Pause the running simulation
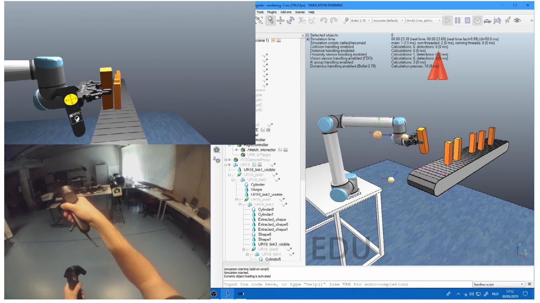The height and width of the screenshot is (303, 540). coord(458,21)
